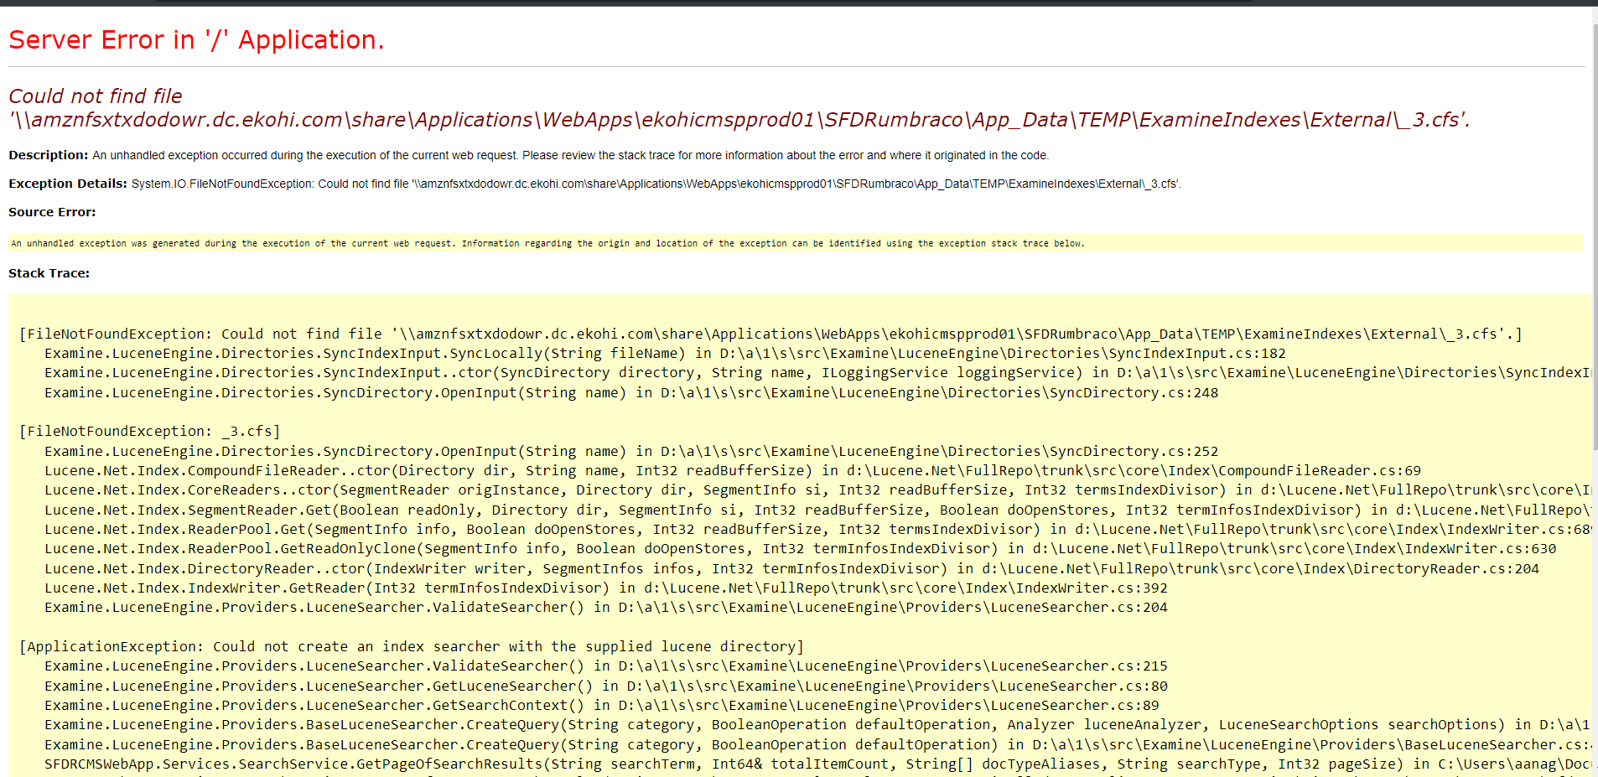Click the LuceneSearcher.cs:215 ValidateSearcher trace line
The height and width of the screenshot is (777, 1598).
[605, 666]
